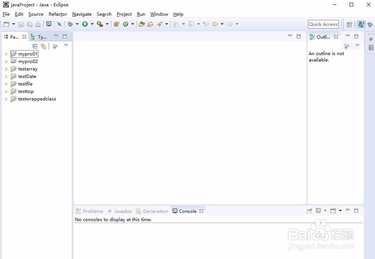Click the Forward navigation arrow
Viewport: 375px width, 259px height.
point(229,24)
